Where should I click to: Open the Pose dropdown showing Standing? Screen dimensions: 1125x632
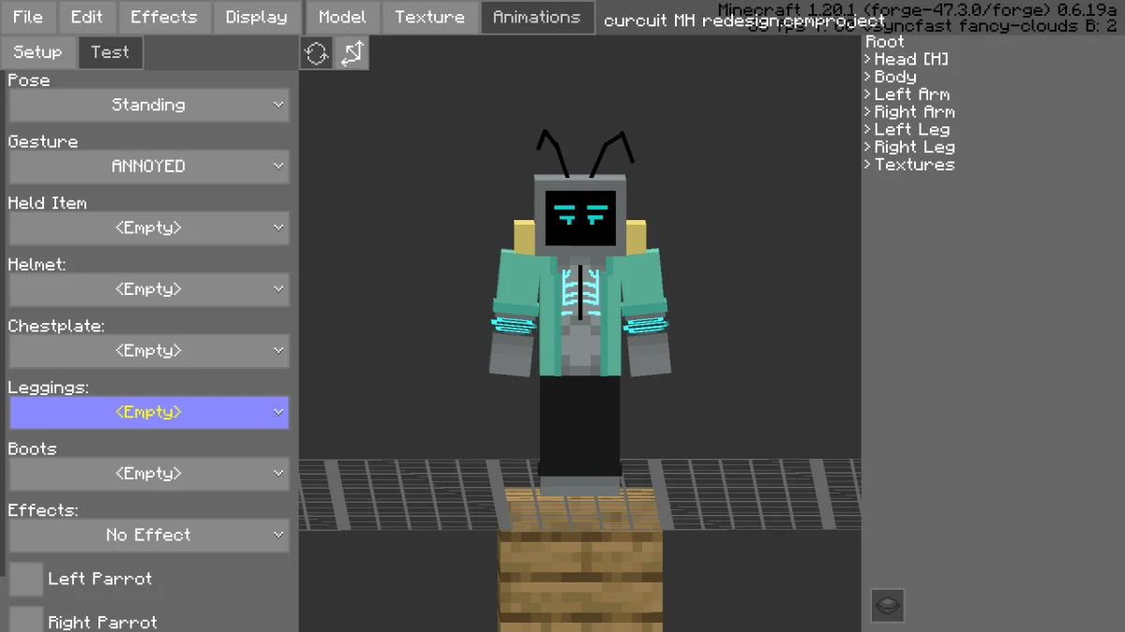click(149, 105)
